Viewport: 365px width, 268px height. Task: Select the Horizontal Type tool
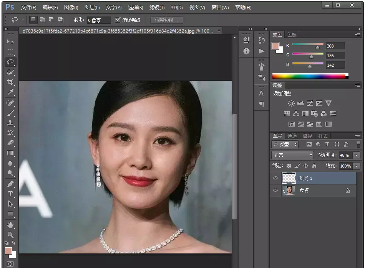[10, 194]
